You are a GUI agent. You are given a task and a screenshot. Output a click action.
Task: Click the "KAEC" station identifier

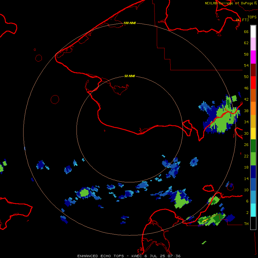[137, 256]
